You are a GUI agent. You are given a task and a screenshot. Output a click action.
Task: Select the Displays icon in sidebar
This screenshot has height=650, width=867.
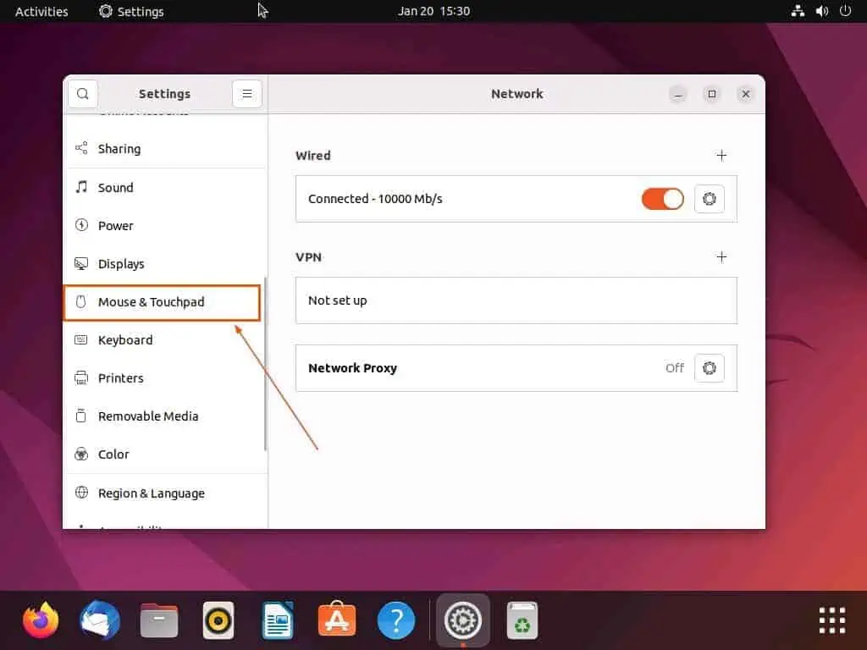coord(81,263)
